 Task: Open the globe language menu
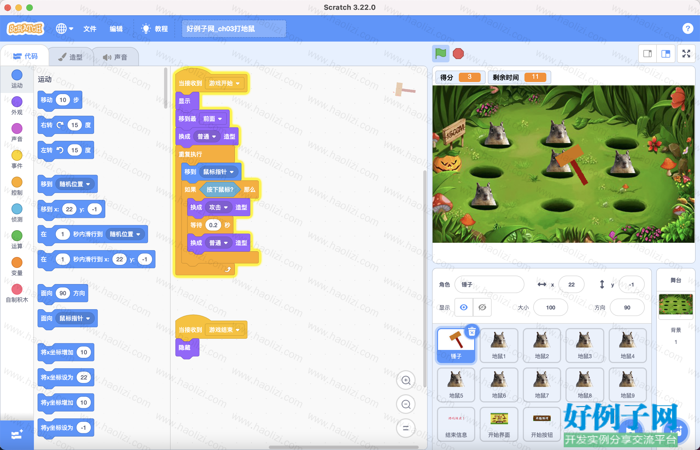click(x=64, y=28)
